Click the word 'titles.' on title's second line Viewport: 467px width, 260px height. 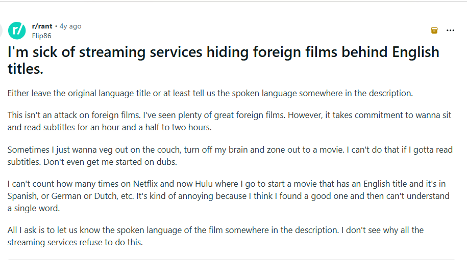point(26,69)
